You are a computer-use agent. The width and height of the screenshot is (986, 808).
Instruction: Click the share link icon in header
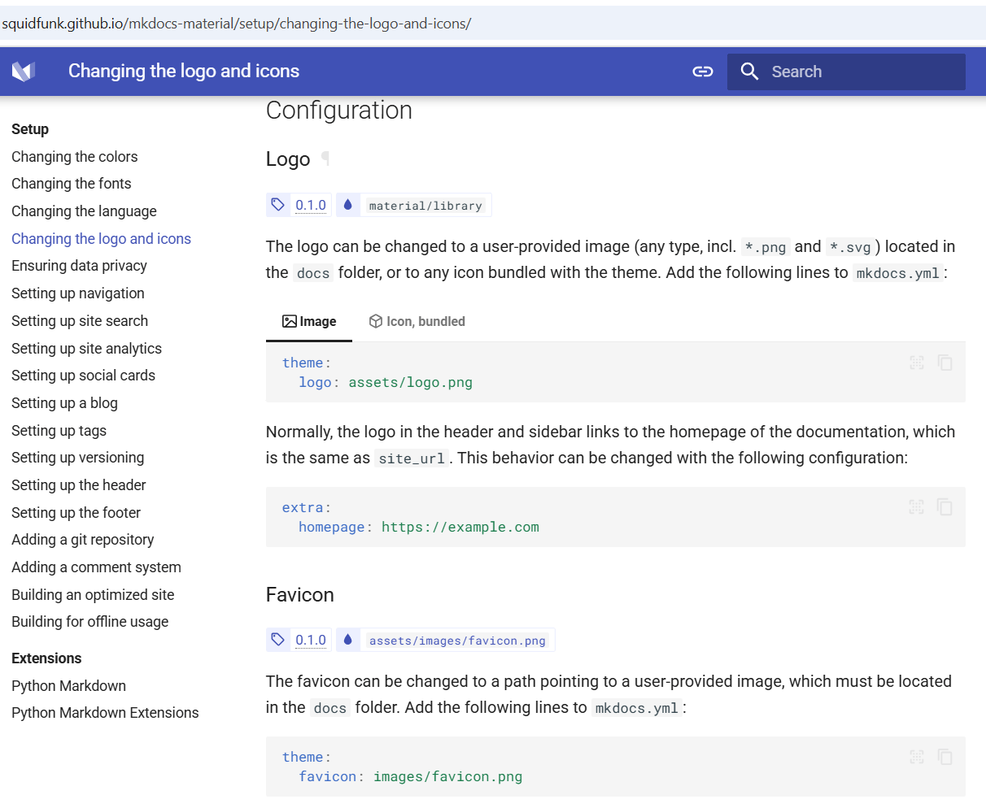[x=702, y=72]
